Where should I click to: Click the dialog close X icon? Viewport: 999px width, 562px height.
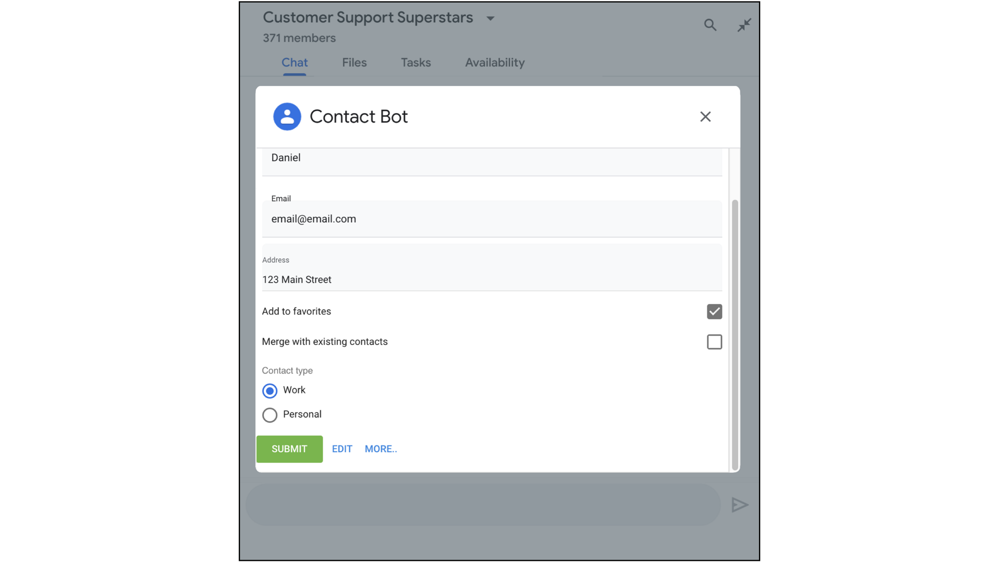(706, 117)
